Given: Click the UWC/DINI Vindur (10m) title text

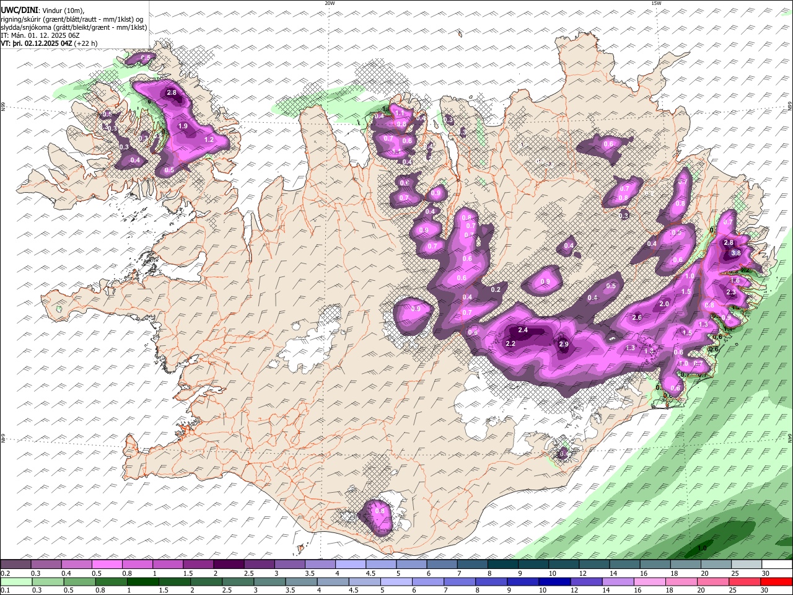Looking at the screenshot, I should [x=43, y=11].
